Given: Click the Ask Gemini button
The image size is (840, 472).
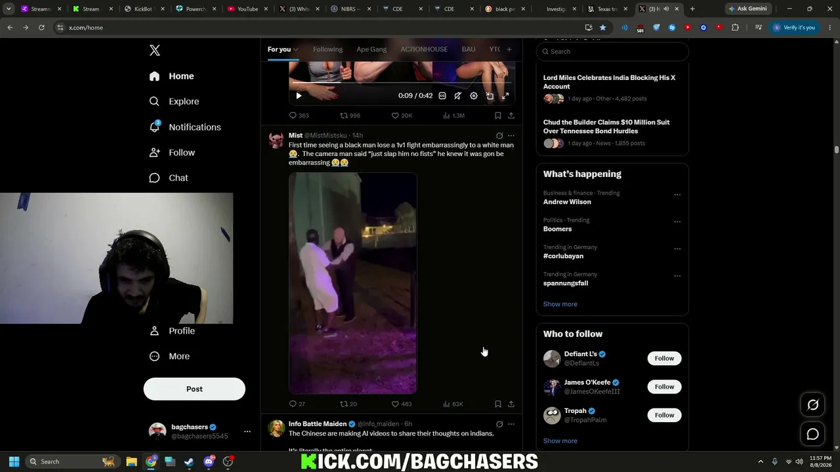Looking at the screenshot, I should coord(748,9).
